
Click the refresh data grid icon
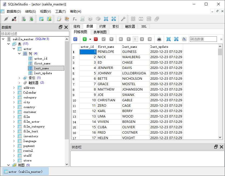click(75, 39)
